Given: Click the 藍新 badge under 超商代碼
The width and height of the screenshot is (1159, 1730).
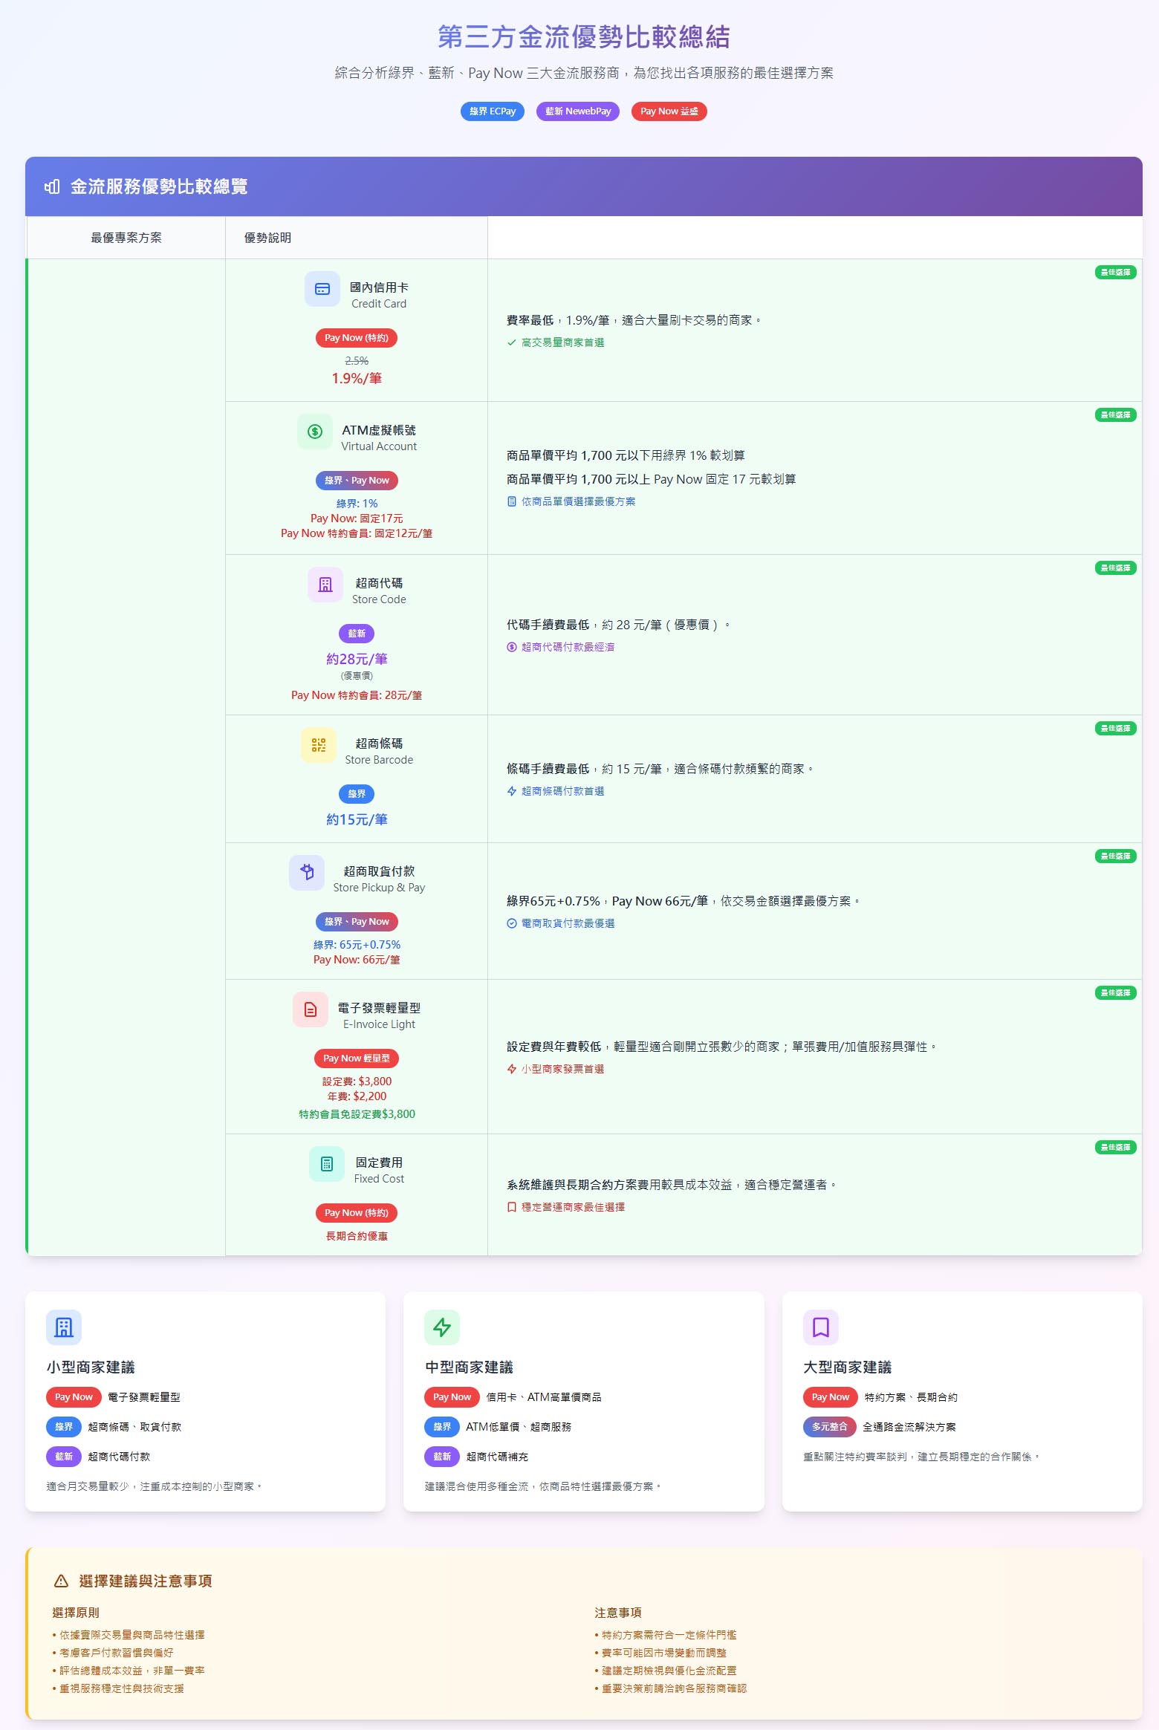Looking at the screenshot, I should point(357,634).
